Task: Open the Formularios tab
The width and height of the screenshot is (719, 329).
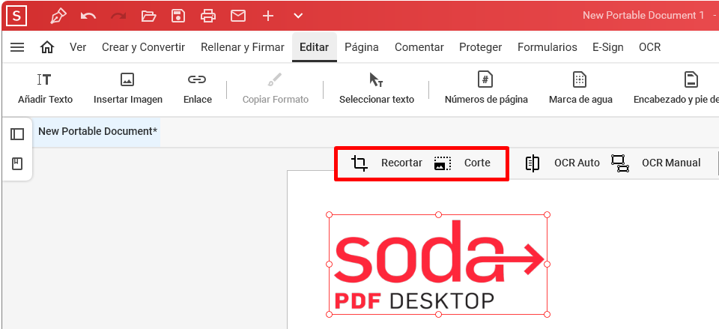Action: tap(547, 47)
